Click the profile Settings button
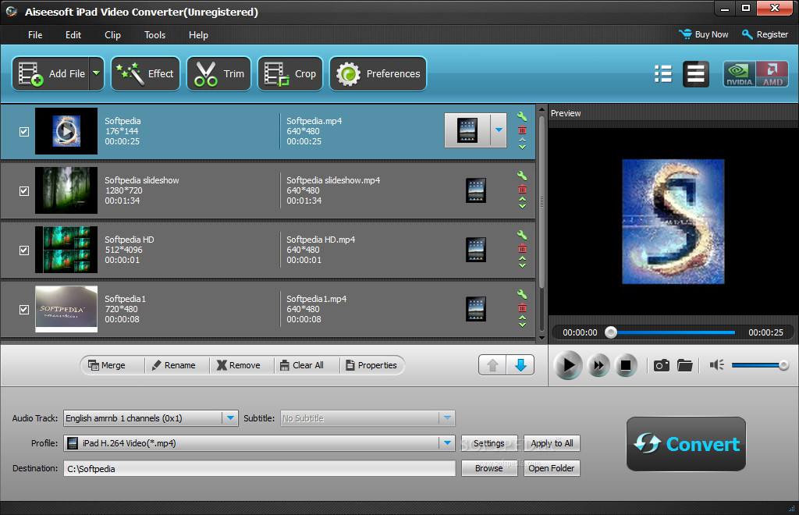The width and height of the screenshot is (799, 515). pyautogui.click(x=489, y=443)
